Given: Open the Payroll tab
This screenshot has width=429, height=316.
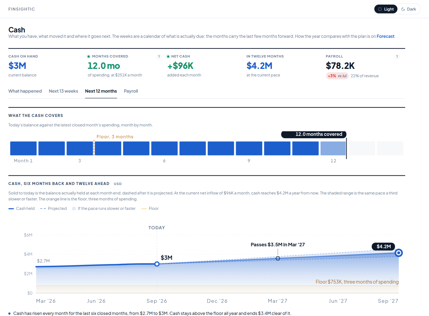Looking at the screenshot, I should [x=131, y=91].
